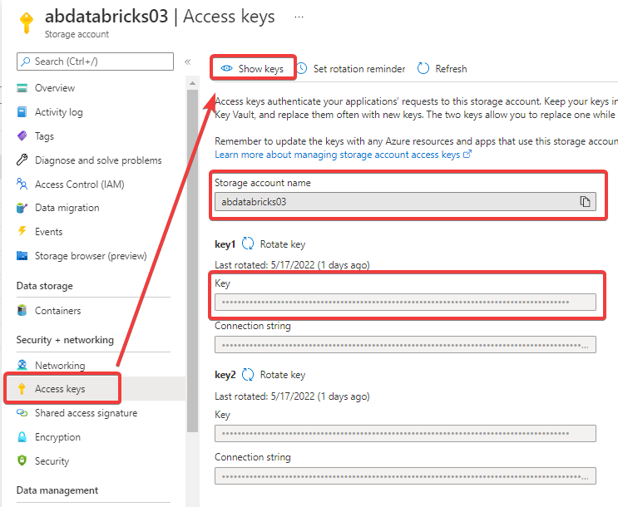Open Containers under Data storage
This screenshot has height=507, width=618.
pyautogui.click(x=58, y=311)
